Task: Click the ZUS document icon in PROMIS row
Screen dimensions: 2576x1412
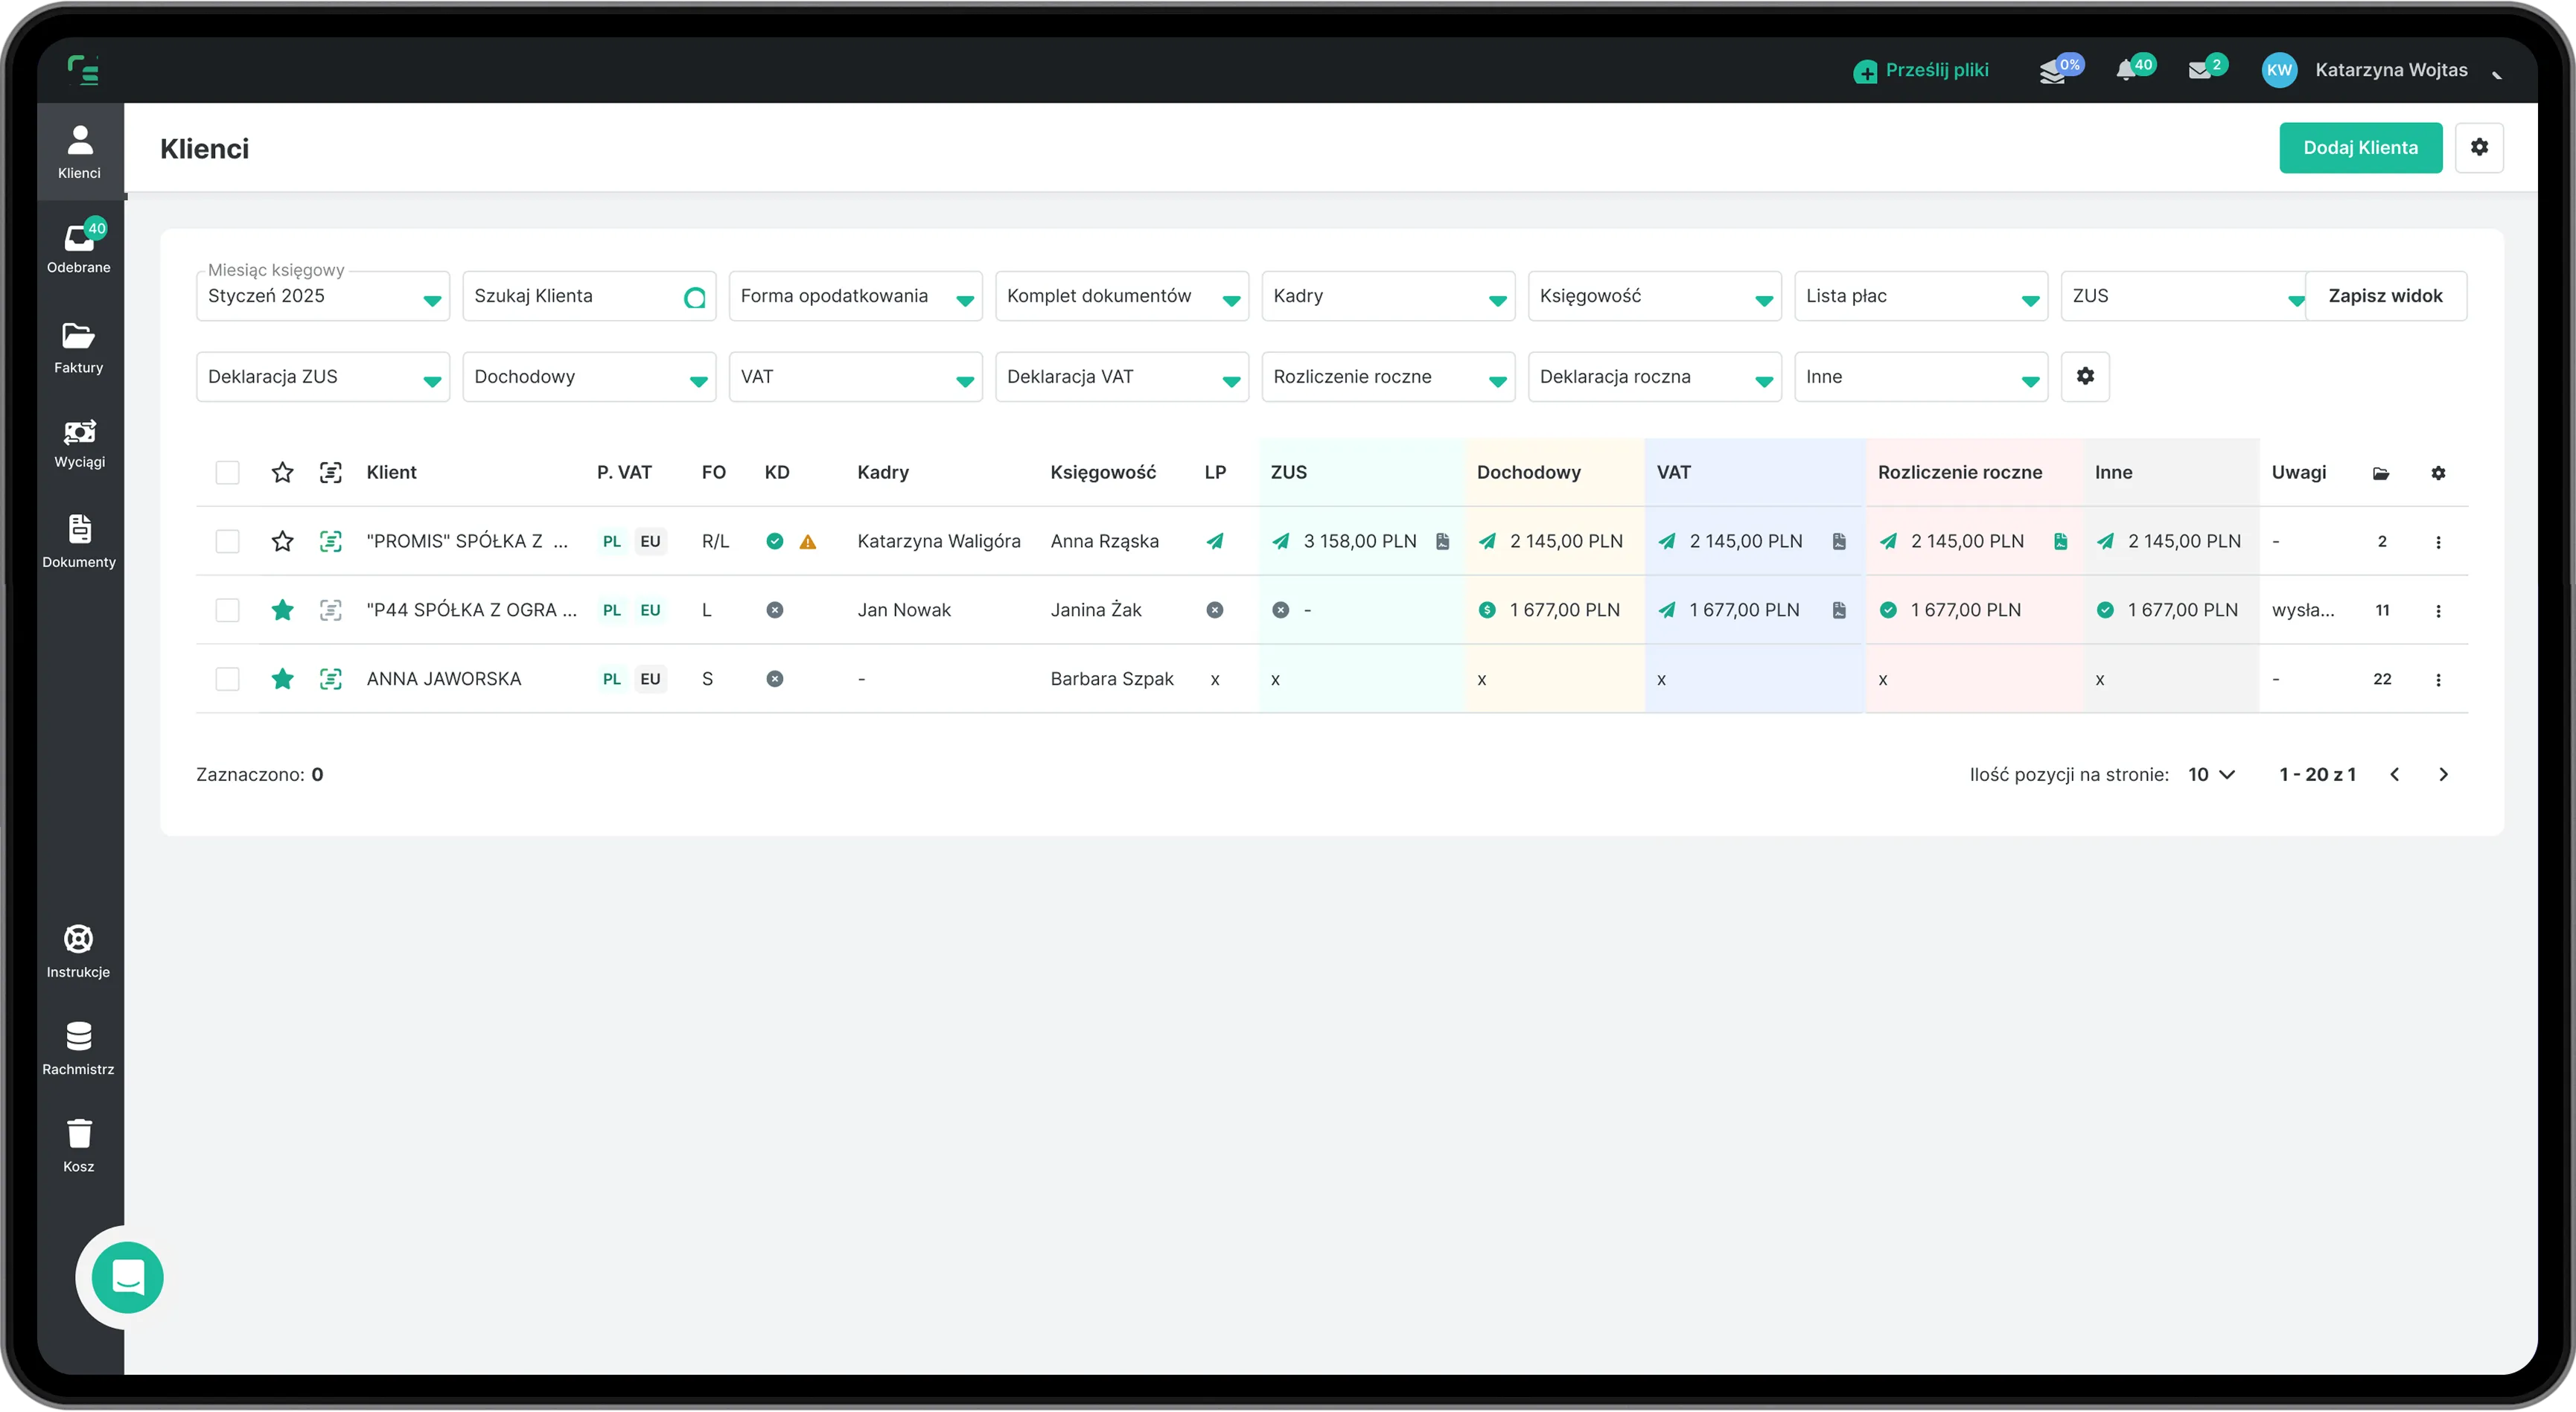Action: (1442, 541)
